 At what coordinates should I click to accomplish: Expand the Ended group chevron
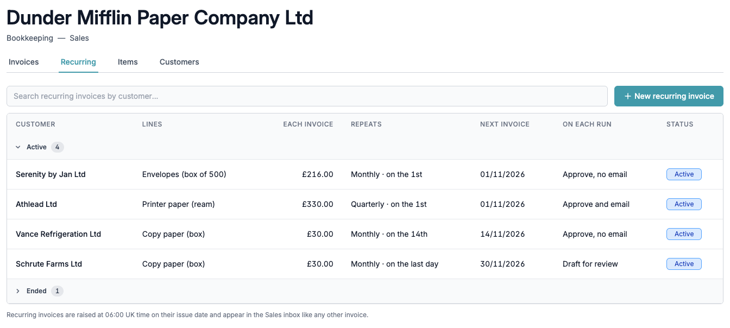pos(18,291)
